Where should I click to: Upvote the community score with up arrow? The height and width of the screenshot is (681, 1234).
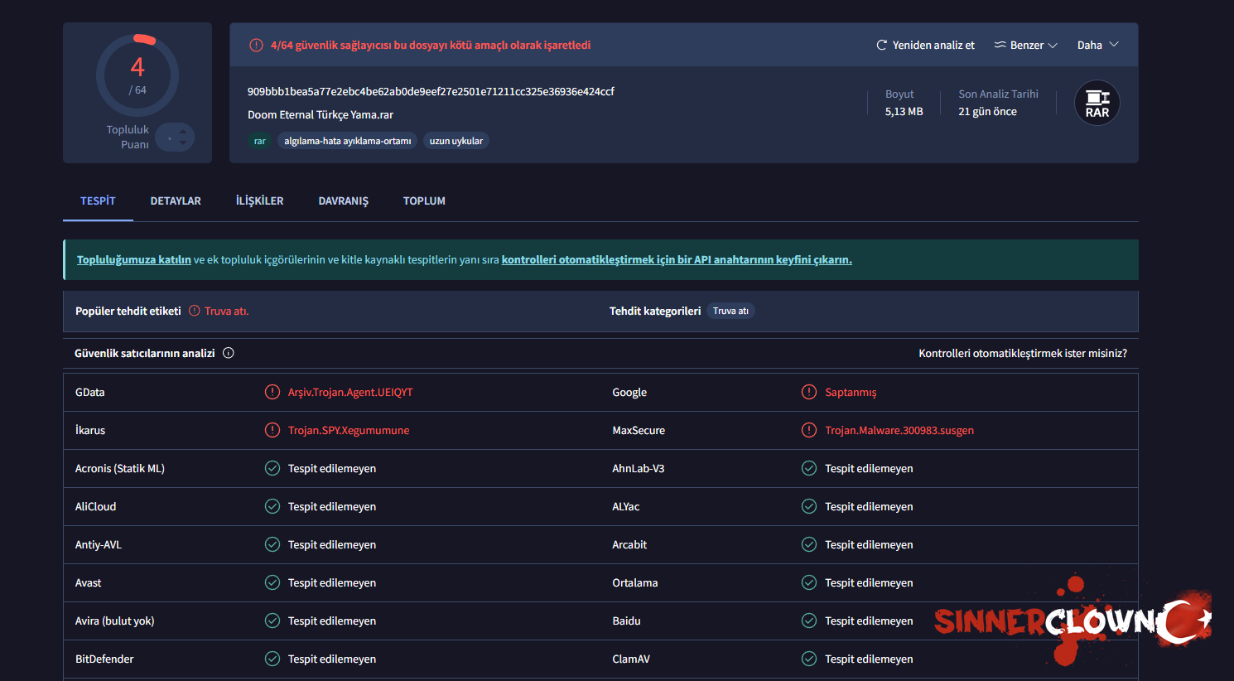coord(183,132)
